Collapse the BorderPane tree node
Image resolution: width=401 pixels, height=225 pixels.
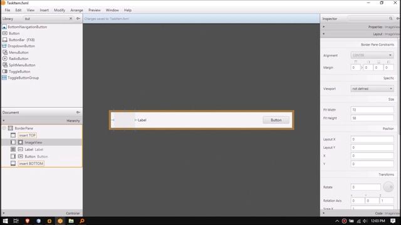point(4,128)
